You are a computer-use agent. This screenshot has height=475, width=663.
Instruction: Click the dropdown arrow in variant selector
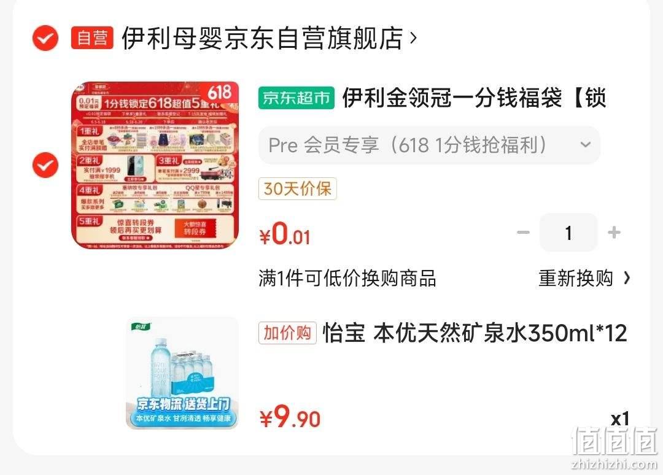click(586, 145)
